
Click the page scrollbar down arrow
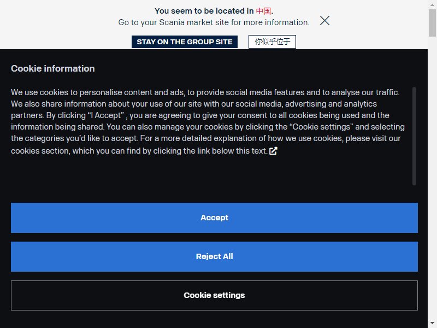(x=432, y=324)
